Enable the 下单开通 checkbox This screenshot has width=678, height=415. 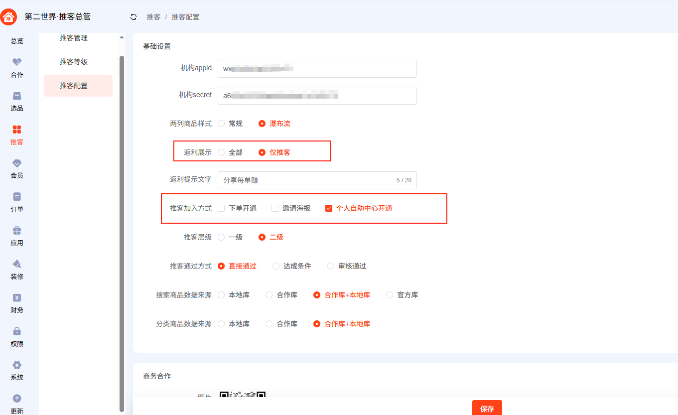click(222, 208)
